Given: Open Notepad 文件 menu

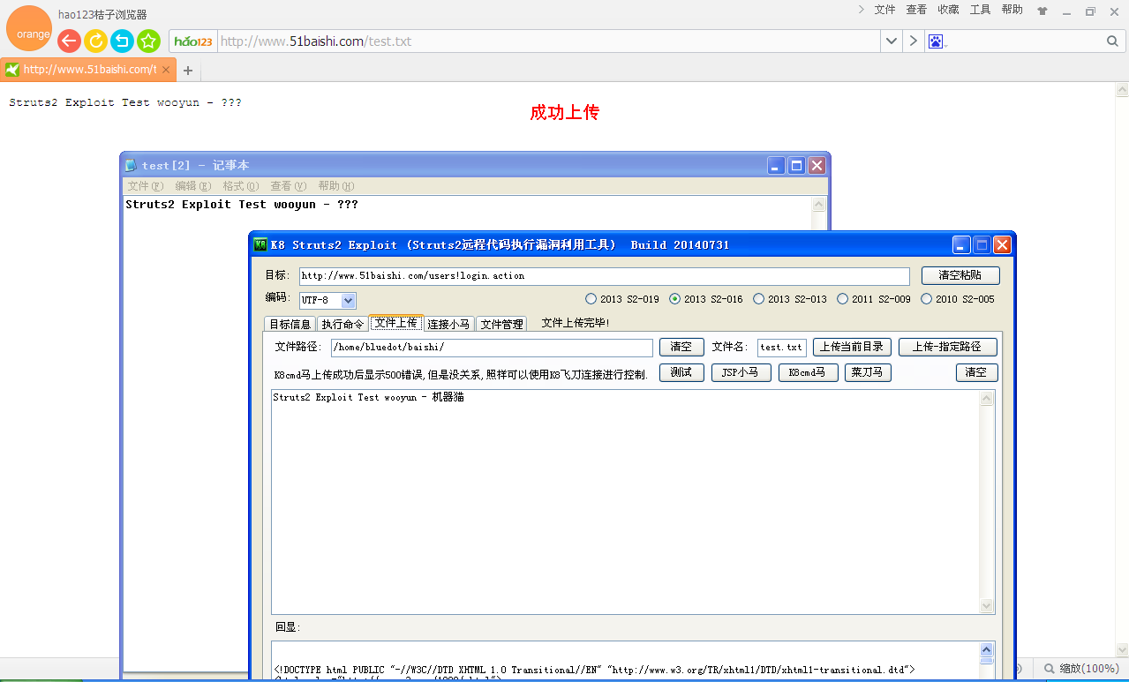Looking at the screenshot, I should coord(145,186).
